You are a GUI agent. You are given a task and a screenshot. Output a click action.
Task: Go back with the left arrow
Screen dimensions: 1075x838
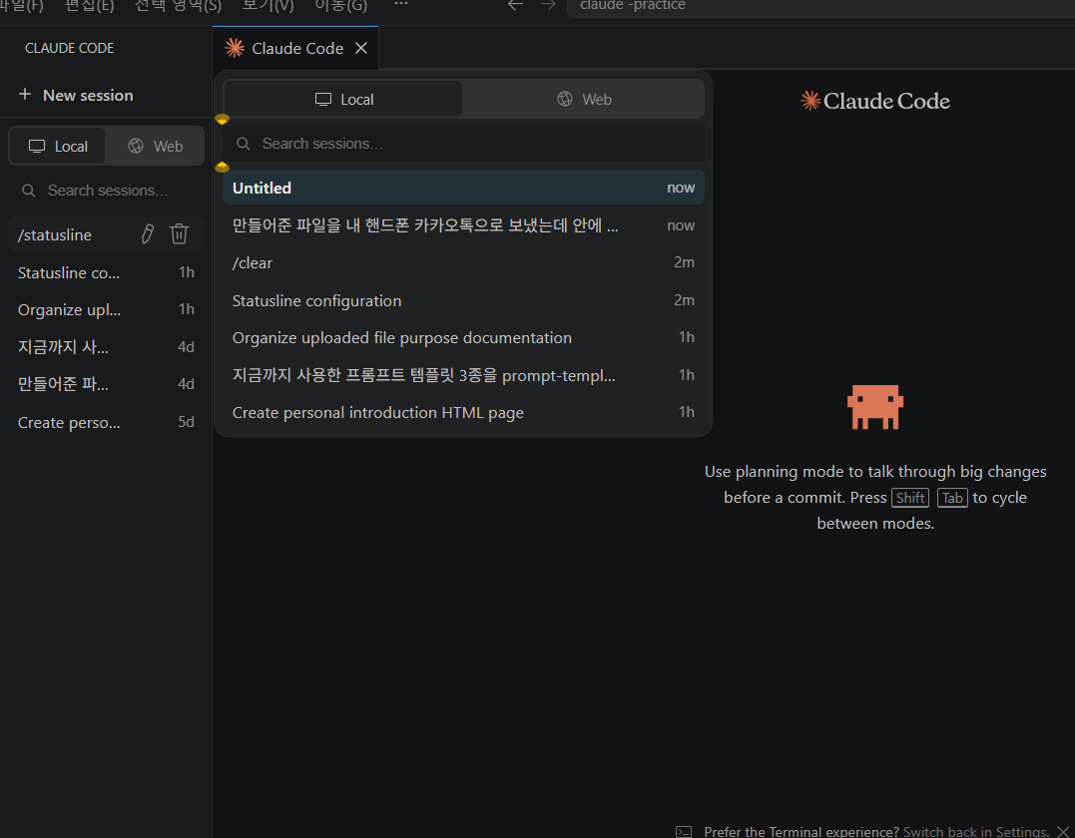coord(515,5)
